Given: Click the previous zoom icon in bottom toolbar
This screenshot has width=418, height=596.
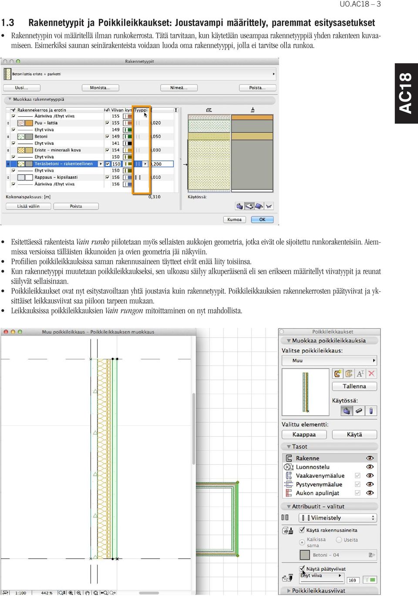Looking at the screenshot, I should (104, 593).
